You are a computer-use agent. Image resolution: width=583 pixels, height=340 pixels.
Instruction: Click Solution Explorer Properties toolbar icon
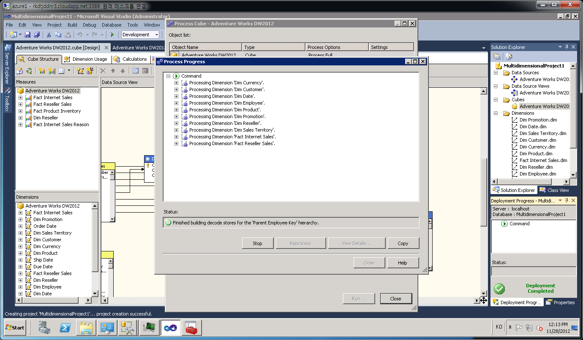[x=497, y=57]
